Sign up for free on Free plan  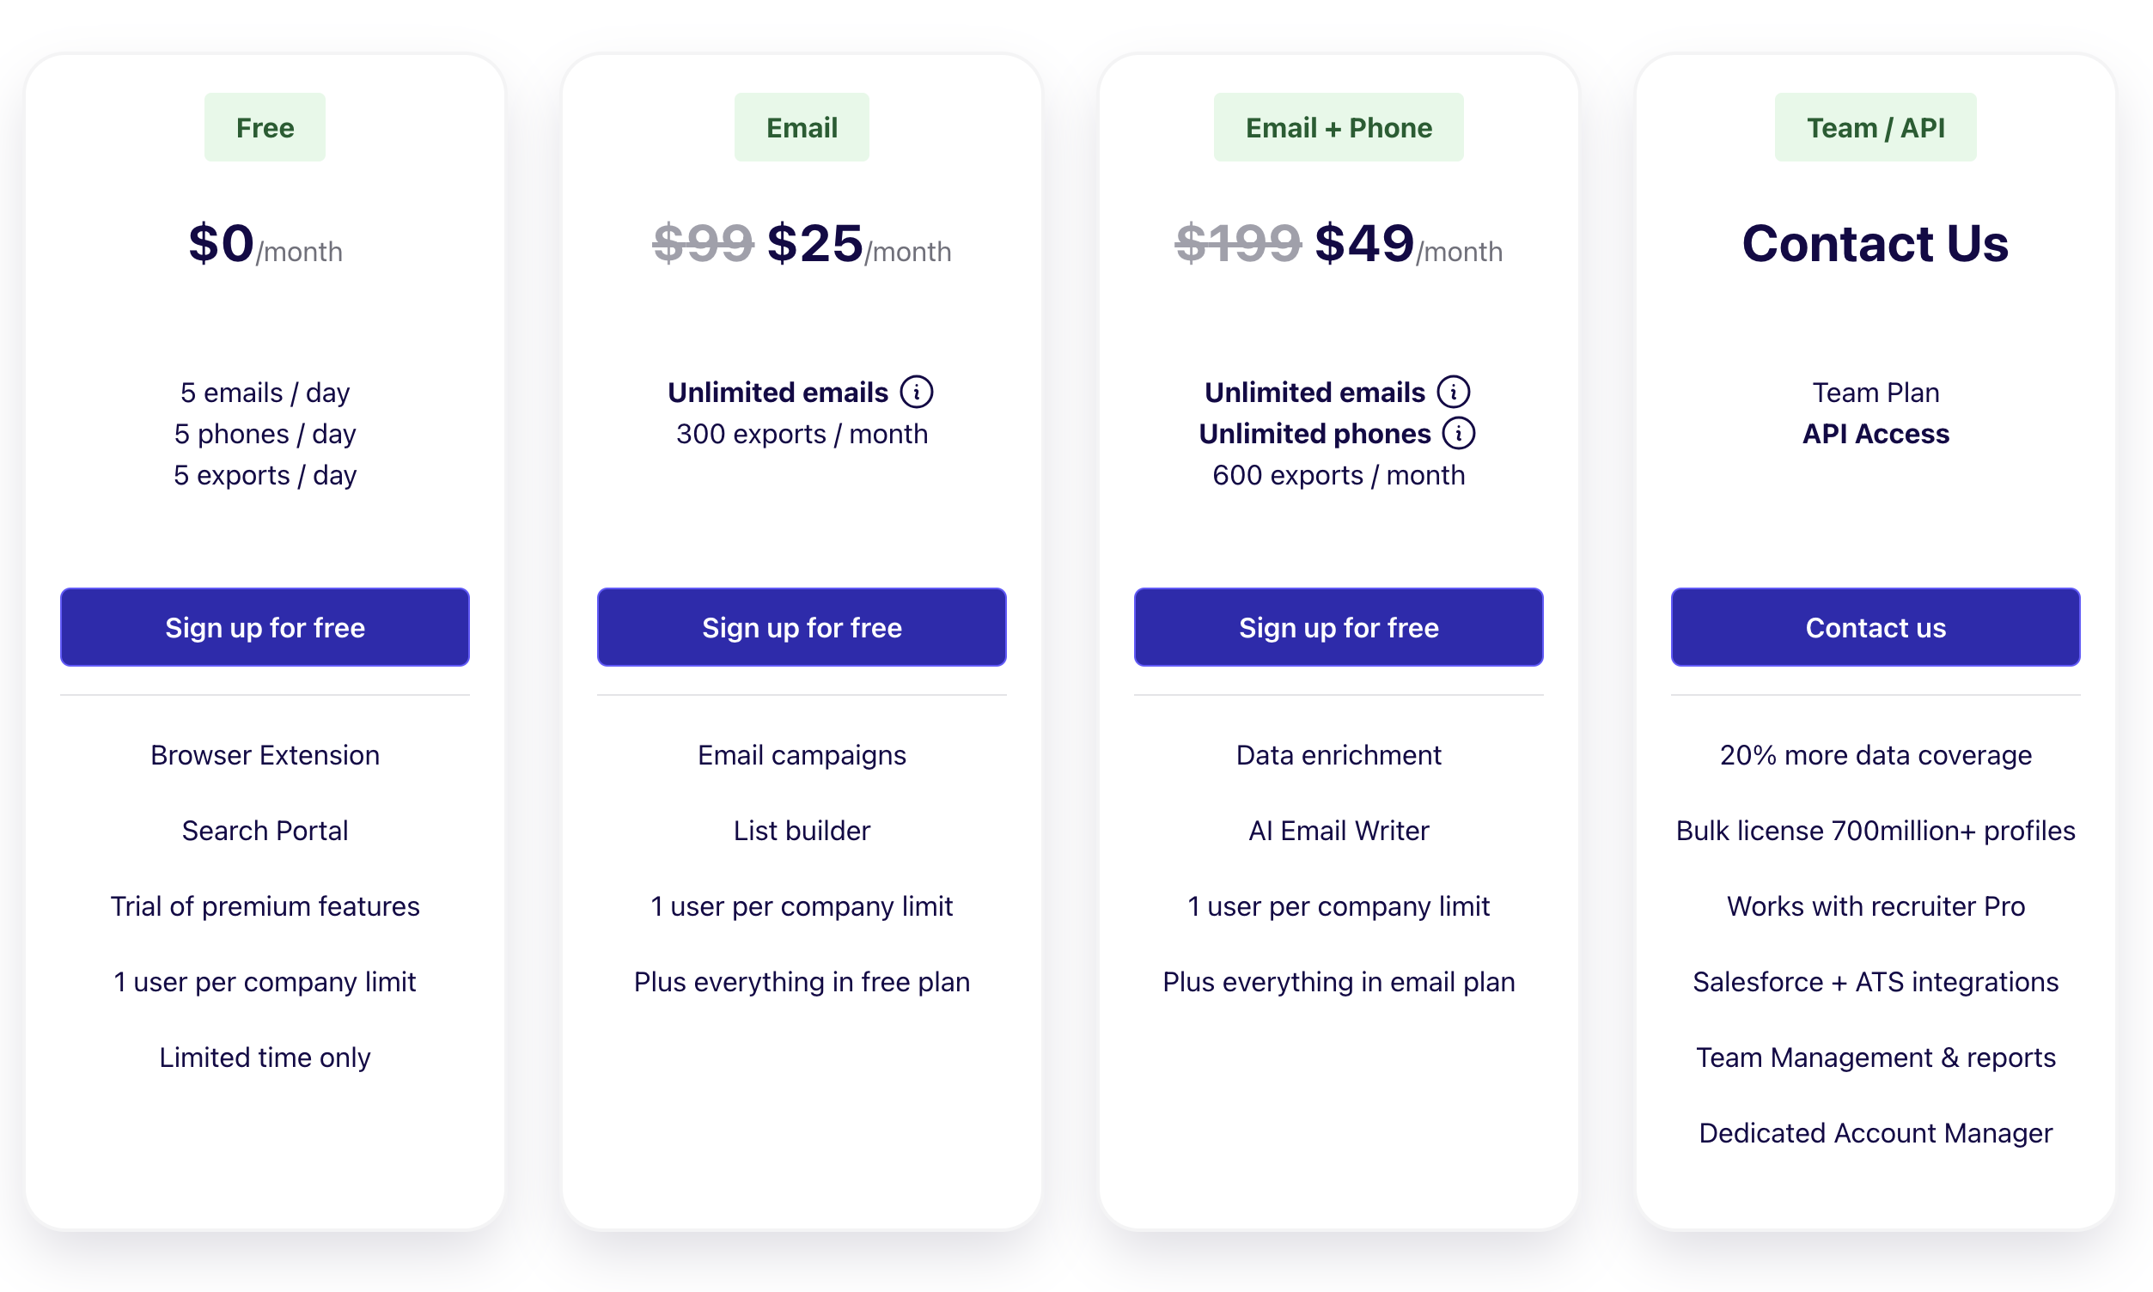265,627
